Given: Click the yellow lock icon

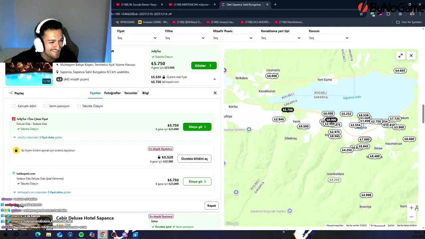Looking at the screenshot, I should coord(16,150).
